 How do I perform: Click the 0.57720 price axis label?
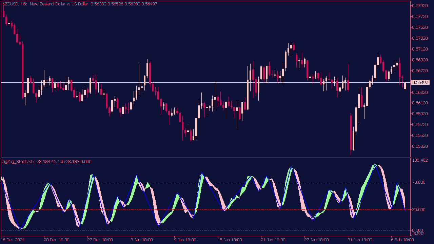[420, 17]
